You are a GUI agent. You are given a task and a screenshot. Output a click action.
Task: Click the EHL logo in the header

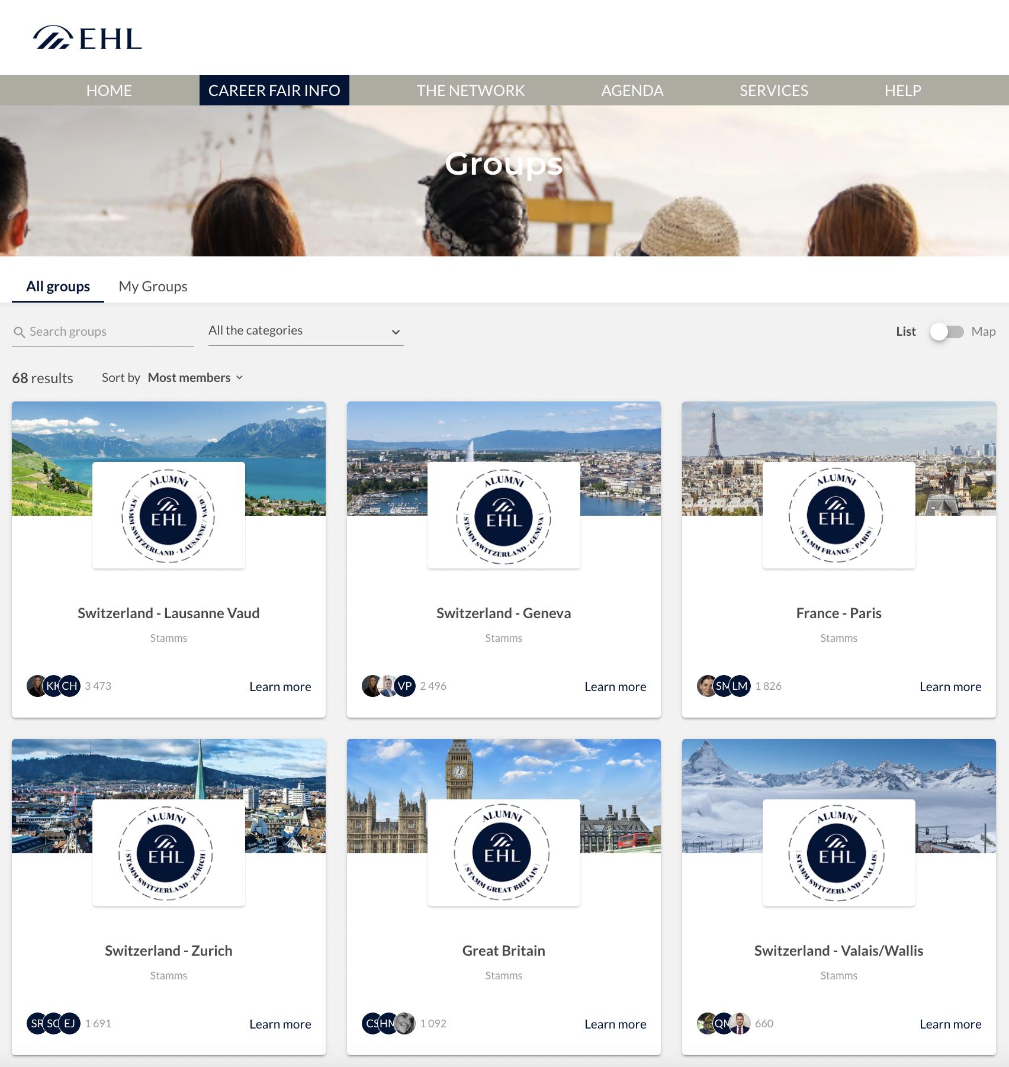pyautogui.click(x=87, y=38)
